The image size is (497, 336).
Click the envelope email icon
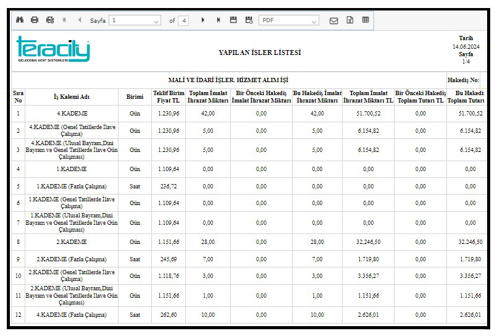[333, 21]
